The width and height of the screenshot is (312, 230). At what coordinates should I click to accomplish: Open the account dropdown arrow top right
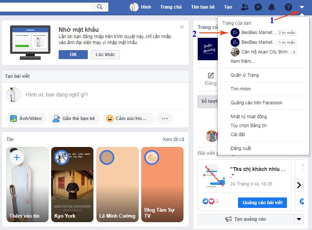click(303, 7)
